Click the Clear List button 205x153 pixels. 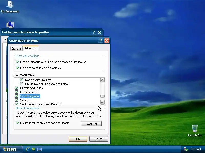[91, 124]
